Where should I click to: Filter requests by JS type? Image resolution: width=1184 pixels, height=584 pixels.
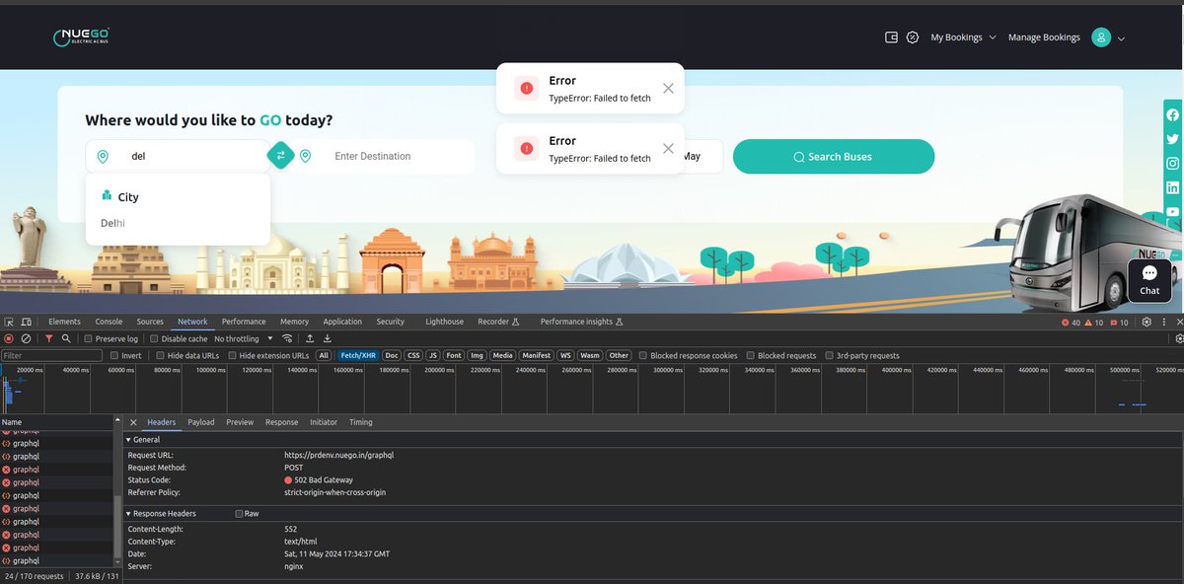pos(432,355)
